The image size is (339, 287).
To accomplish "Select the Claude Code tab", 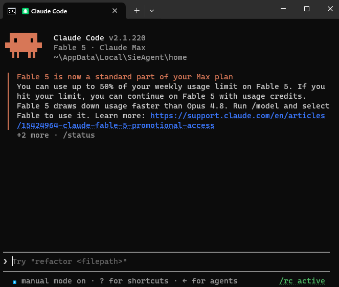I will (x=64, y=11).
